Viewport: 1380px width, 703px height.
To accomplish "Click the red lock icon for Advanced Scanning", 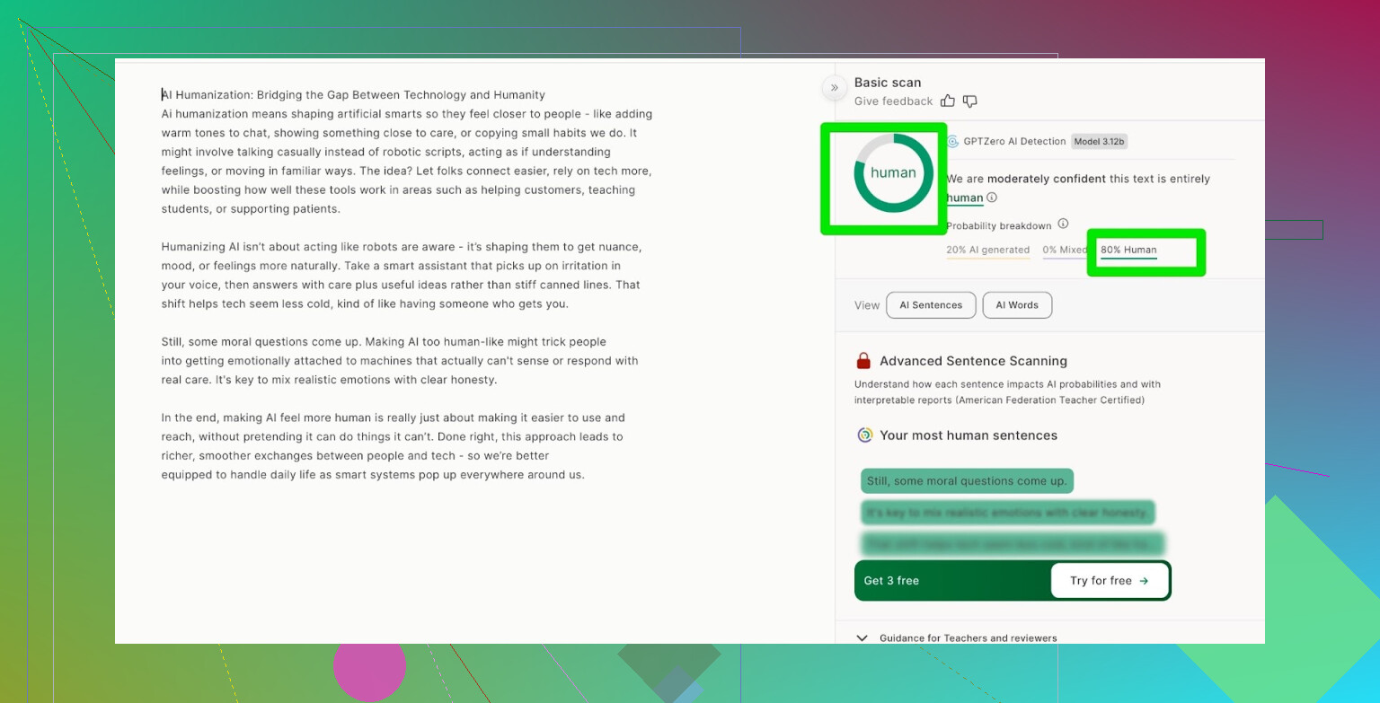I will pyautogui.click(x=863, y=361).
